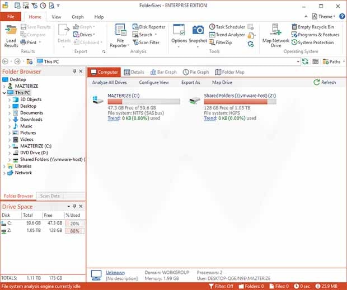Click the back navigation arrow
Image resolution: width=347 pixels, height=290 pixels.
(5, 61)
